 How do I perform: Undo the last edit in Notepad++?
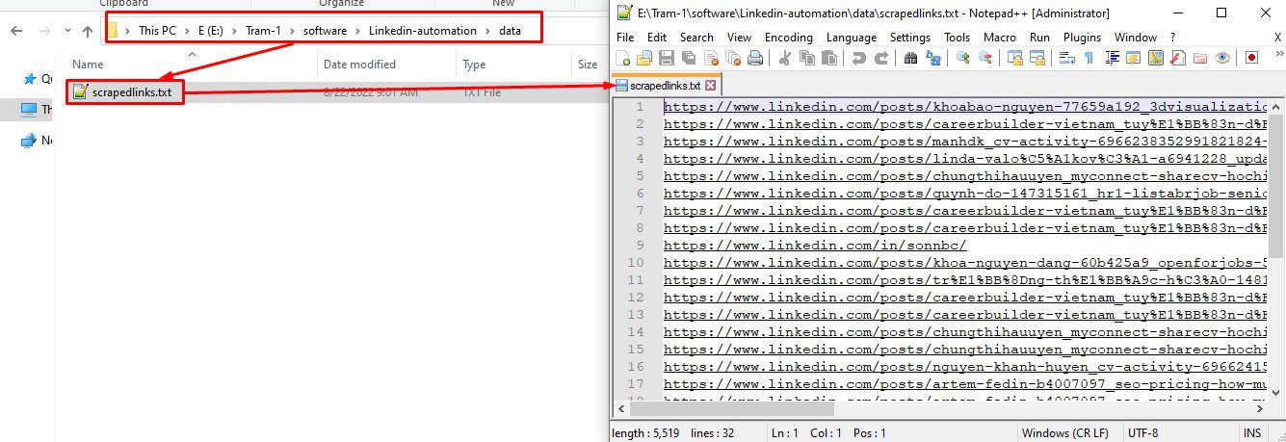pos(858,58)
